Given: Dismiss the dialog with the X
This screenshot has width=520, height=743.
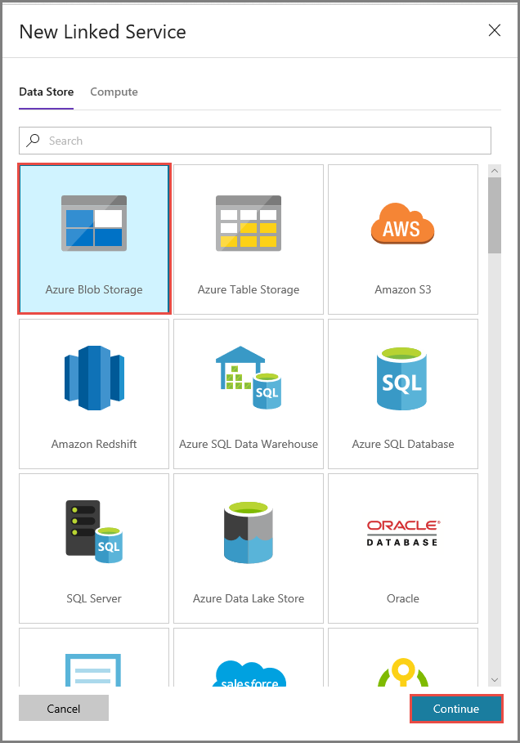Looking at the screenshot, I should pyautogui.click(x=494, y=30).
